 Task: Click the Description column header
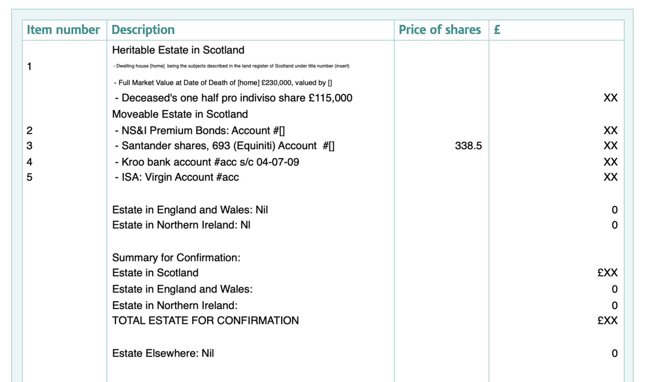click(x=143, y=30)
